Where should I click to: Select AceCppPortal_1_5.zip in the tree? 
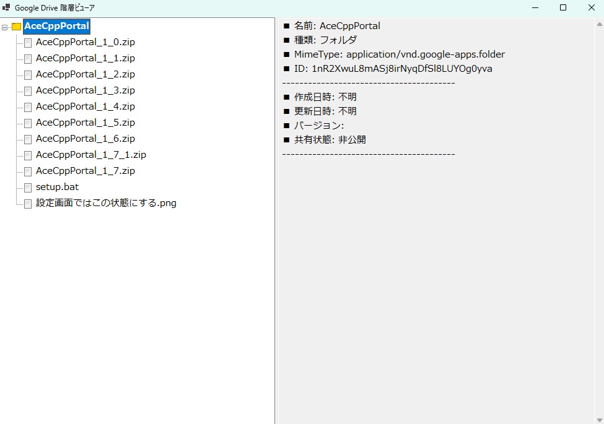(x=85, y=123)
